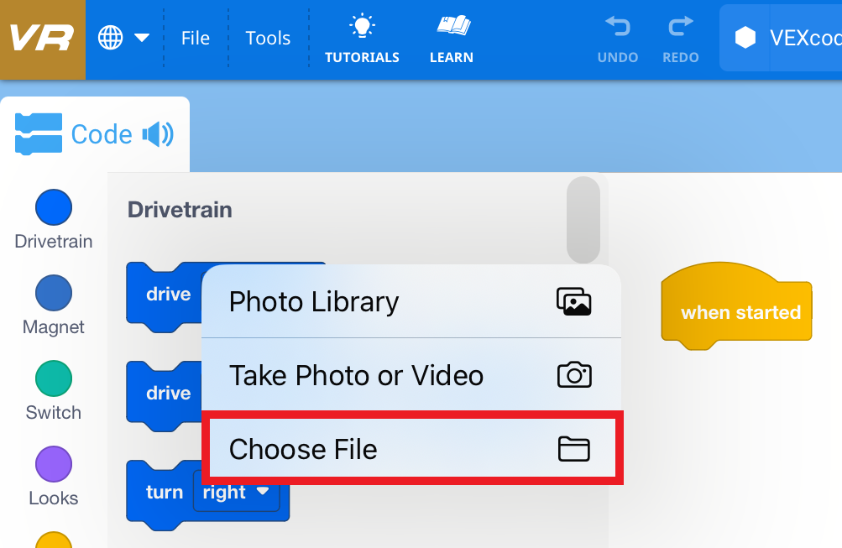Screen dimensions: 842x548
Task: Click the block palette scrollbar thumb
Action: coord(583,220)
